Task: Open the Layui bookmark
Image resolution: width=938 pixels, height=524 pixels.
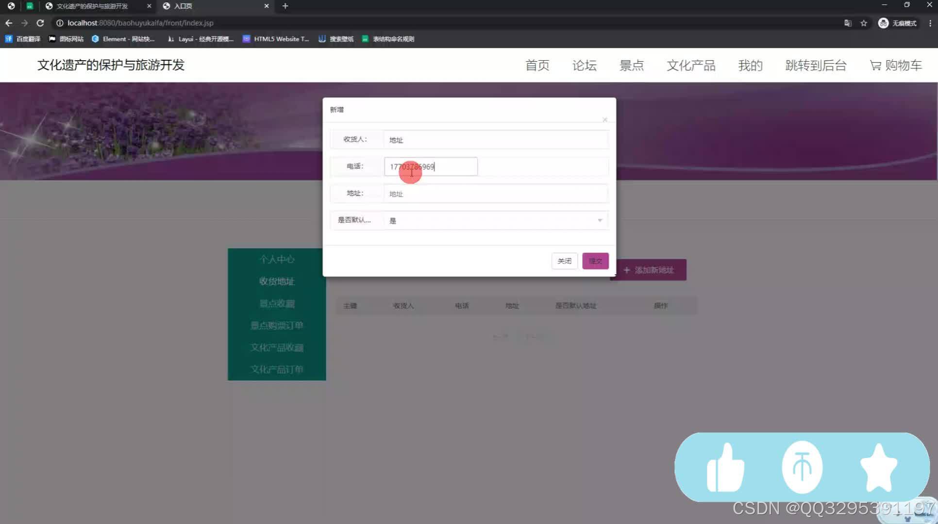Action: [x=200, y=39]
